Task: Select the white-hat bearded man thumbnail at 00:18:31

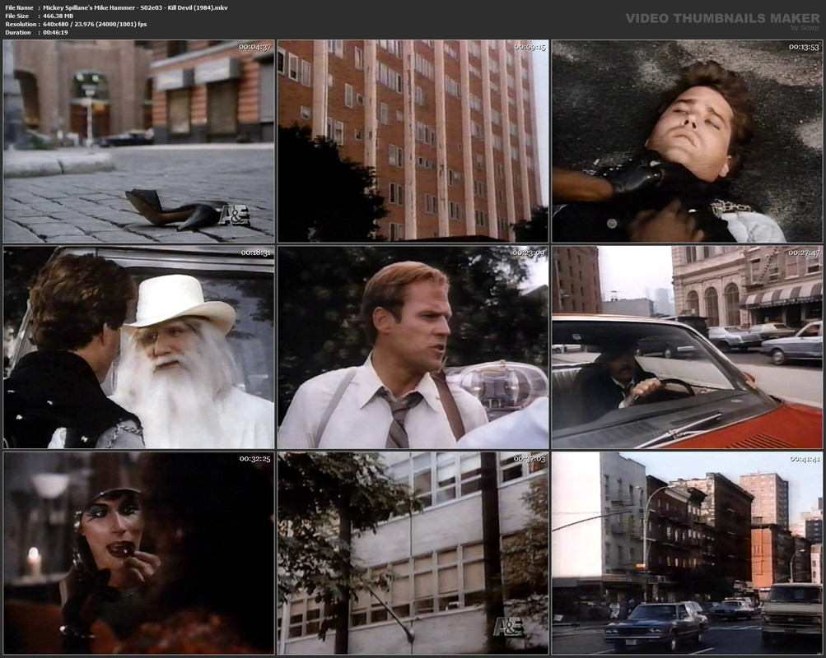Action: pyautogui.click(x=138, y=347)
